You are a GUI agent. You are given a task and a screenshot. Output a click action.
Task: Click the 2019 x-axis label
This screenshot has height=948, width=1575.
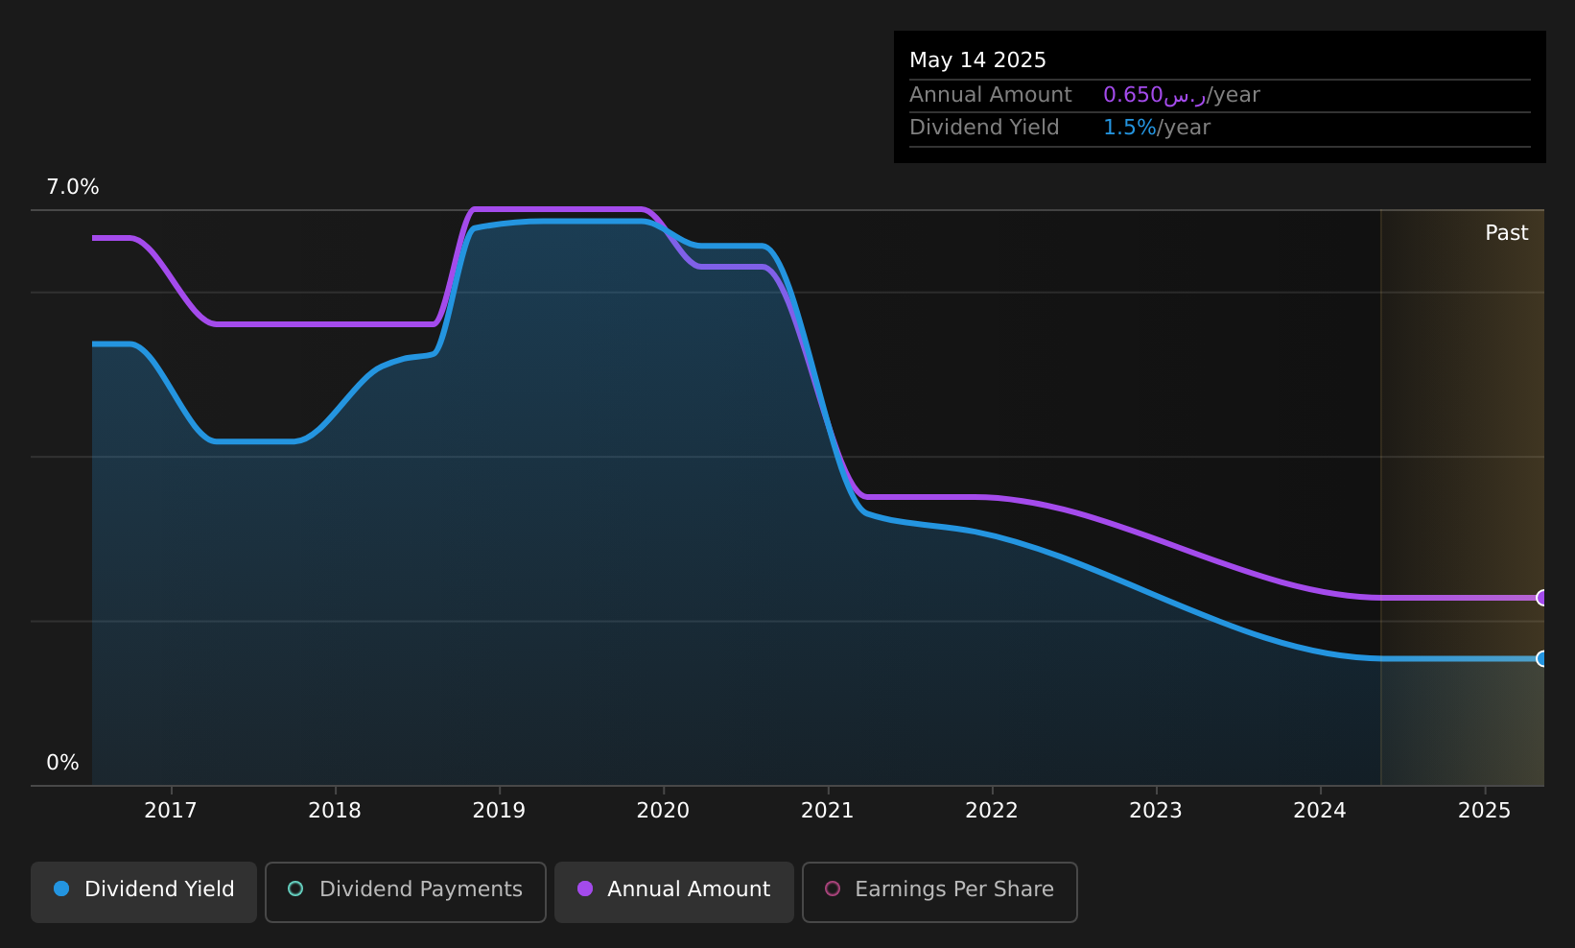click(499, 811)
